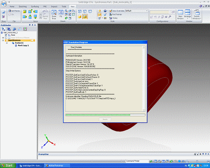
Task: Click the PathFinder tab icon in panel
Action: click(x=3, y=29)
